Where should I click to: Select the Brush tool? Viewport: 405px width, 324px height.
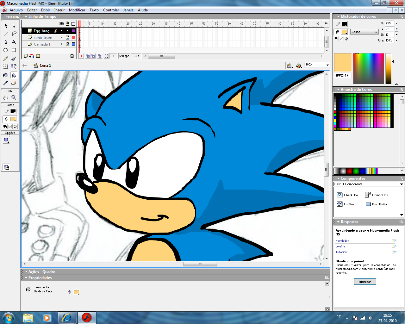click(14, 59)
